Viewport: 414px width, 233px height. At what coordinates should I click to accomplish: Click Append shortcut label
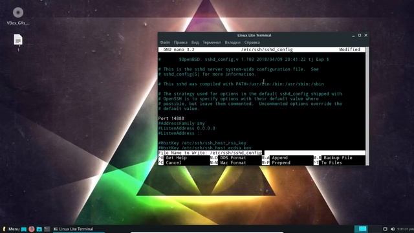[x=279, y=158]
